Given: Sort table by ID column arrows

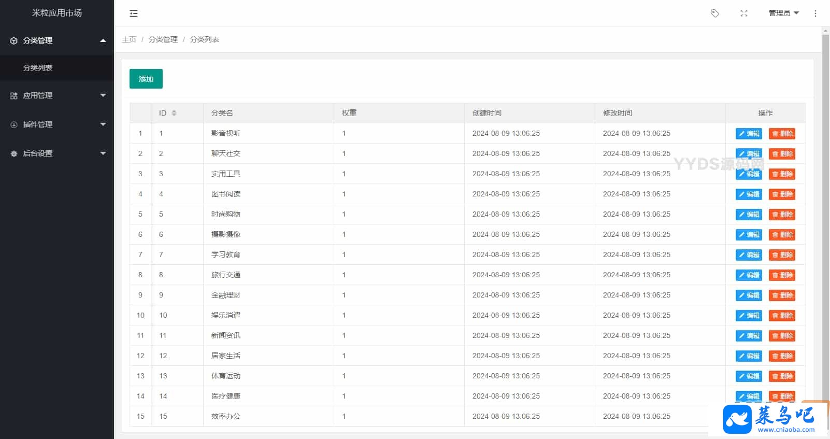Looking at the screenshot, I should 174,113.
